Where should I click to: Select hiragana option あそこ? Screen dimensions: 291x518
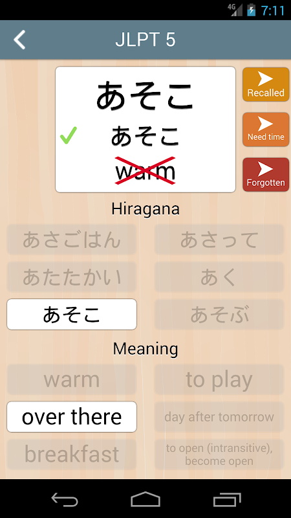(72, 314)
